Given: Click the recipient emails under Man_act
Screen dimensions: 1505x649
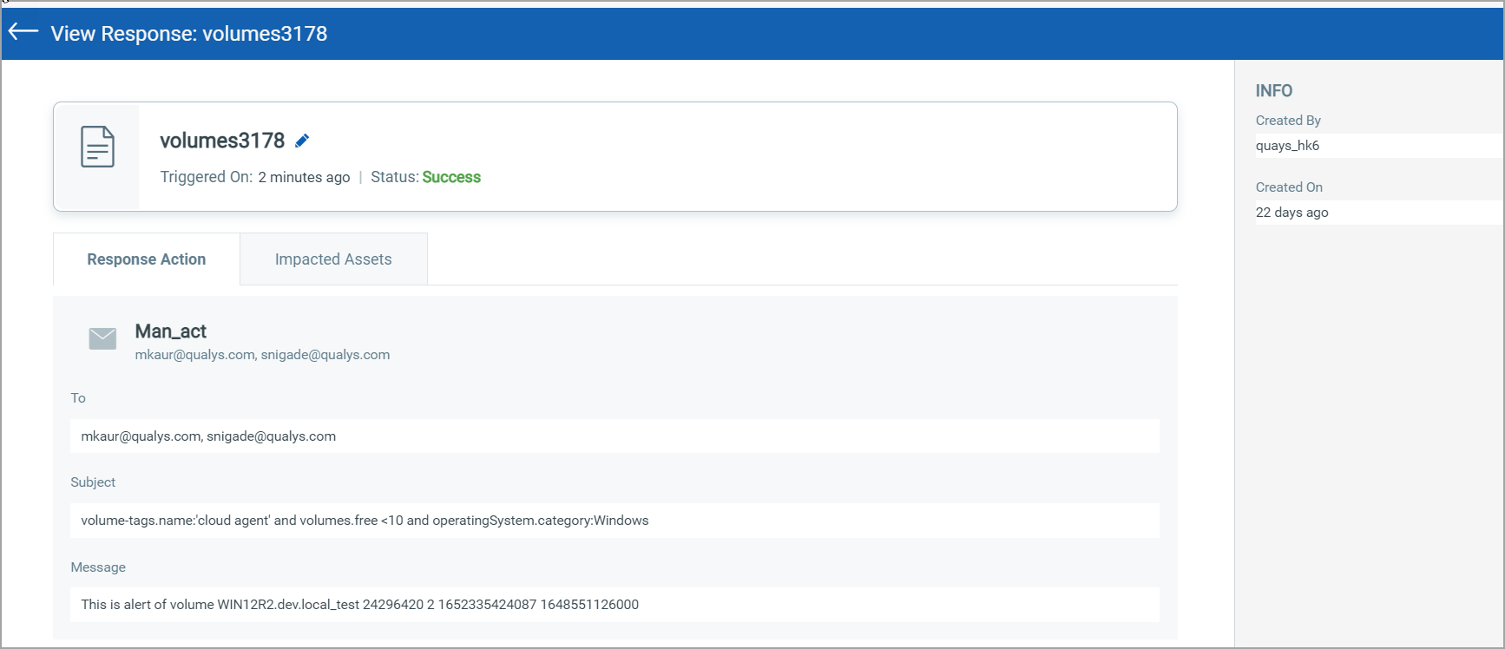Looking at the screenshot, I should click(262, 355).
